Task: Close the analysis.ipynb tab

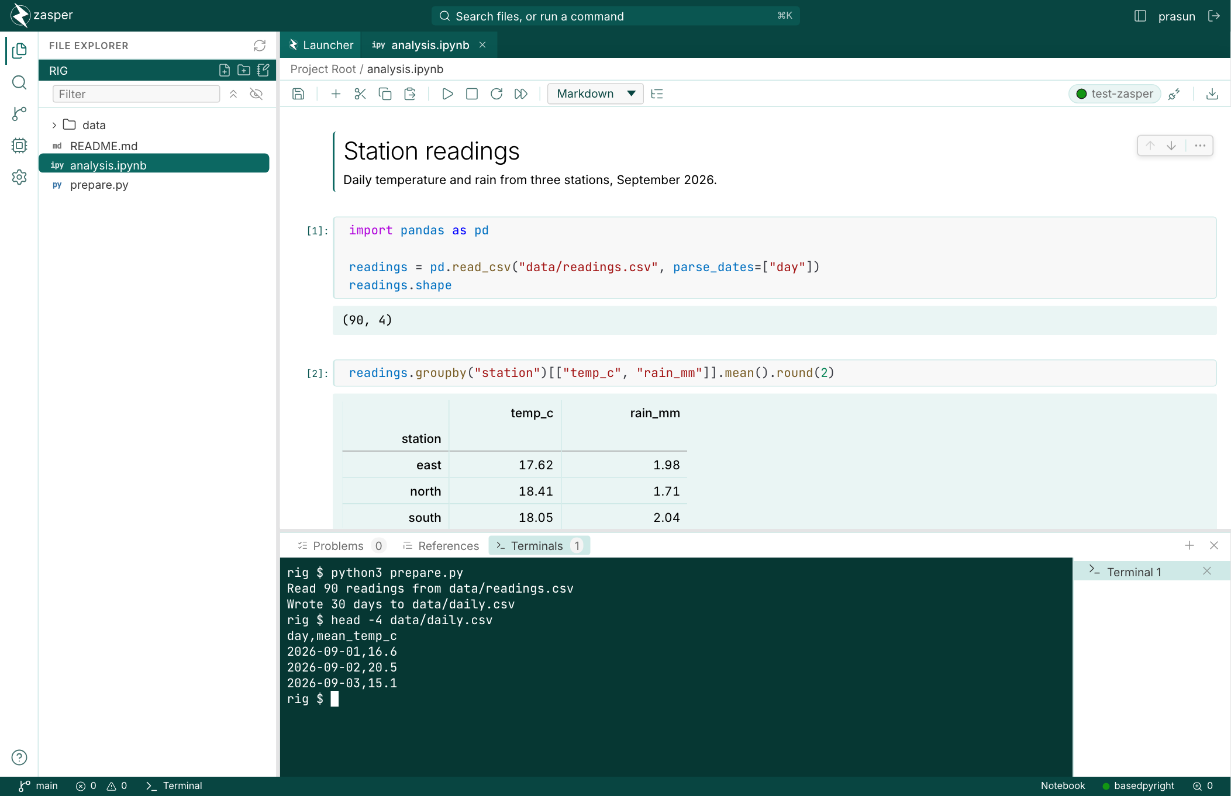Action: point(482,45)
